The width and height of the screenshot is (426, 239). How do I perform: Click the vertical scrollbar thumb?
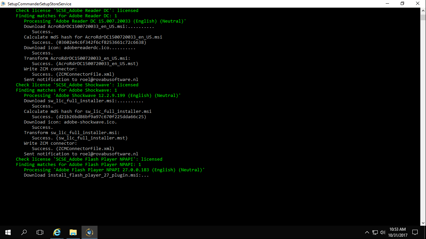423,17
